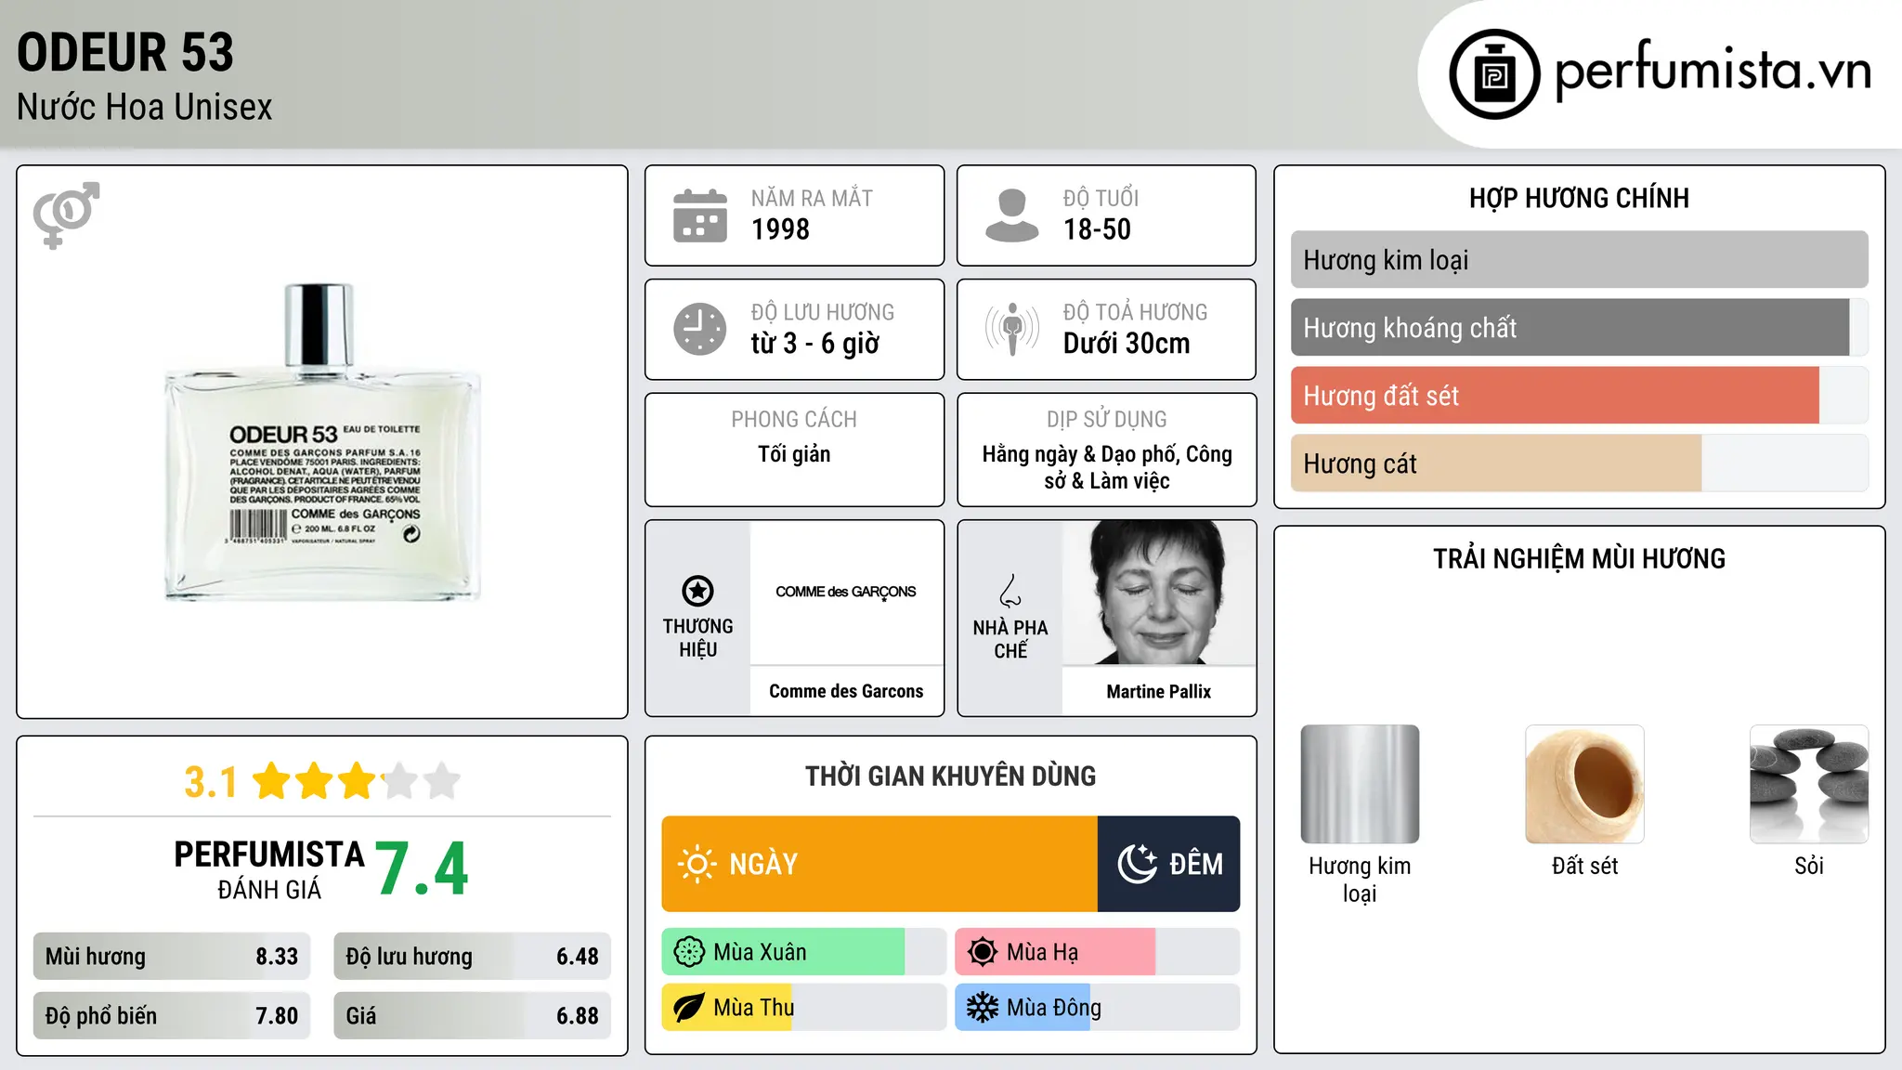Click the clay pot Đất sét image
Image resolution: width=1902 pixels, height=1070 pixels.
(x=1584, y=784)
